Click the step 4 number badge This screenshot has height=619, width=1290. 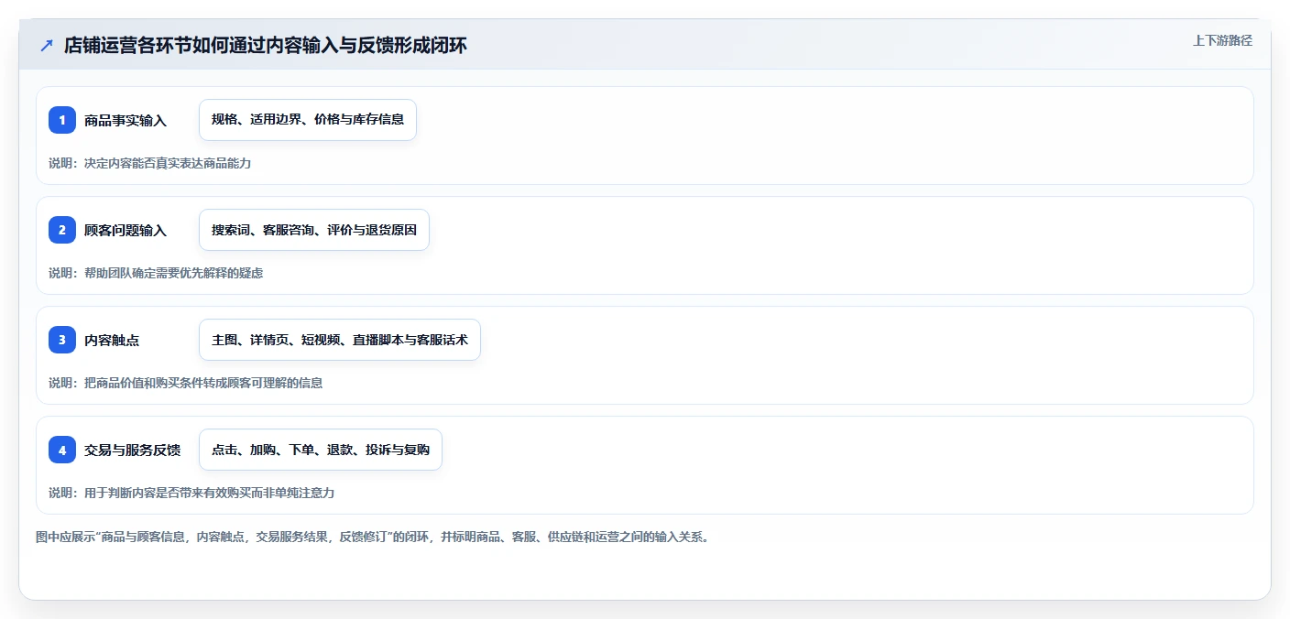coord(62,450)
